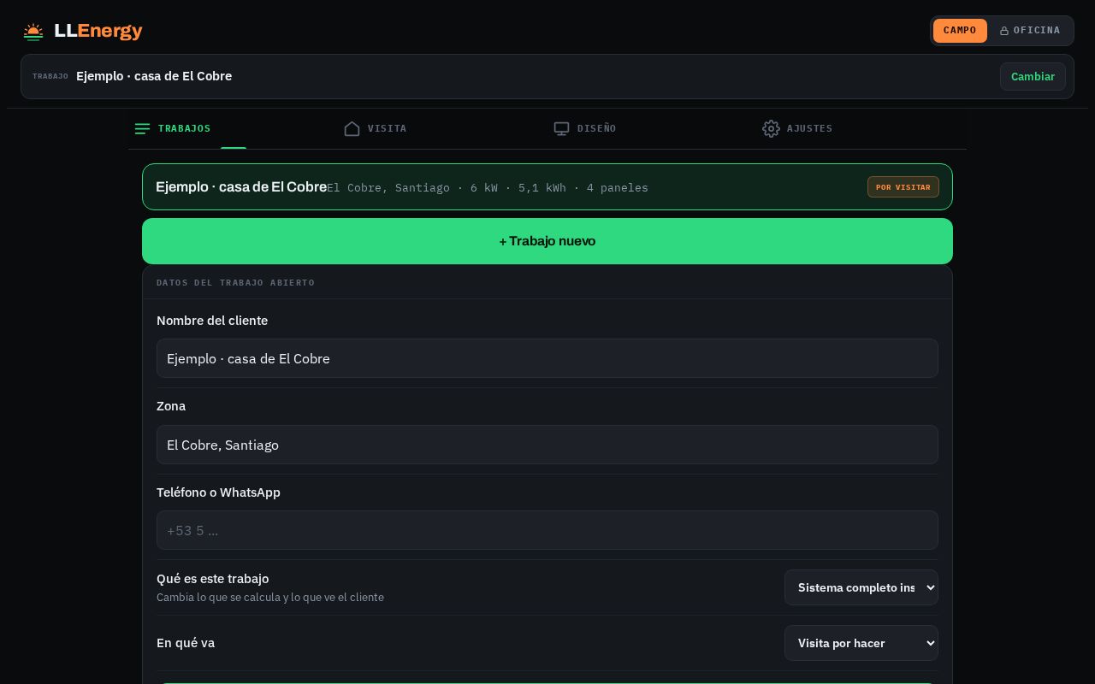Image resolution: width=1095 pixels, height=684 pixels.
Task: Click the lock icon beside Oficina
Action: click(x=1004, y=31)
